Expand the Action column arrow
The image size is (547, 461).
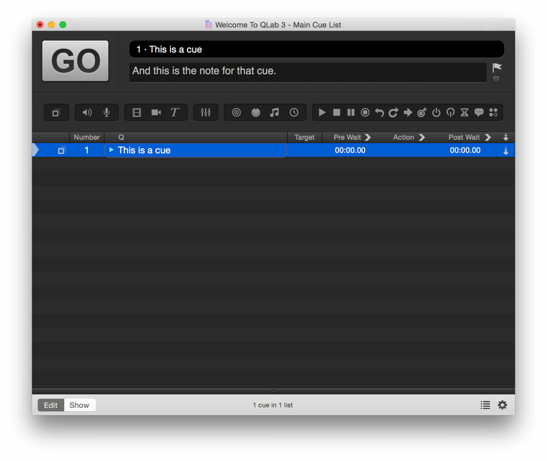coord(422,137)
